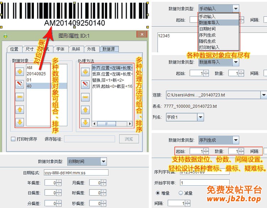Screen dimensions: 267x208
Task: Edit the selected processing method with the pencil icon
Action: (x=85, y=84)
